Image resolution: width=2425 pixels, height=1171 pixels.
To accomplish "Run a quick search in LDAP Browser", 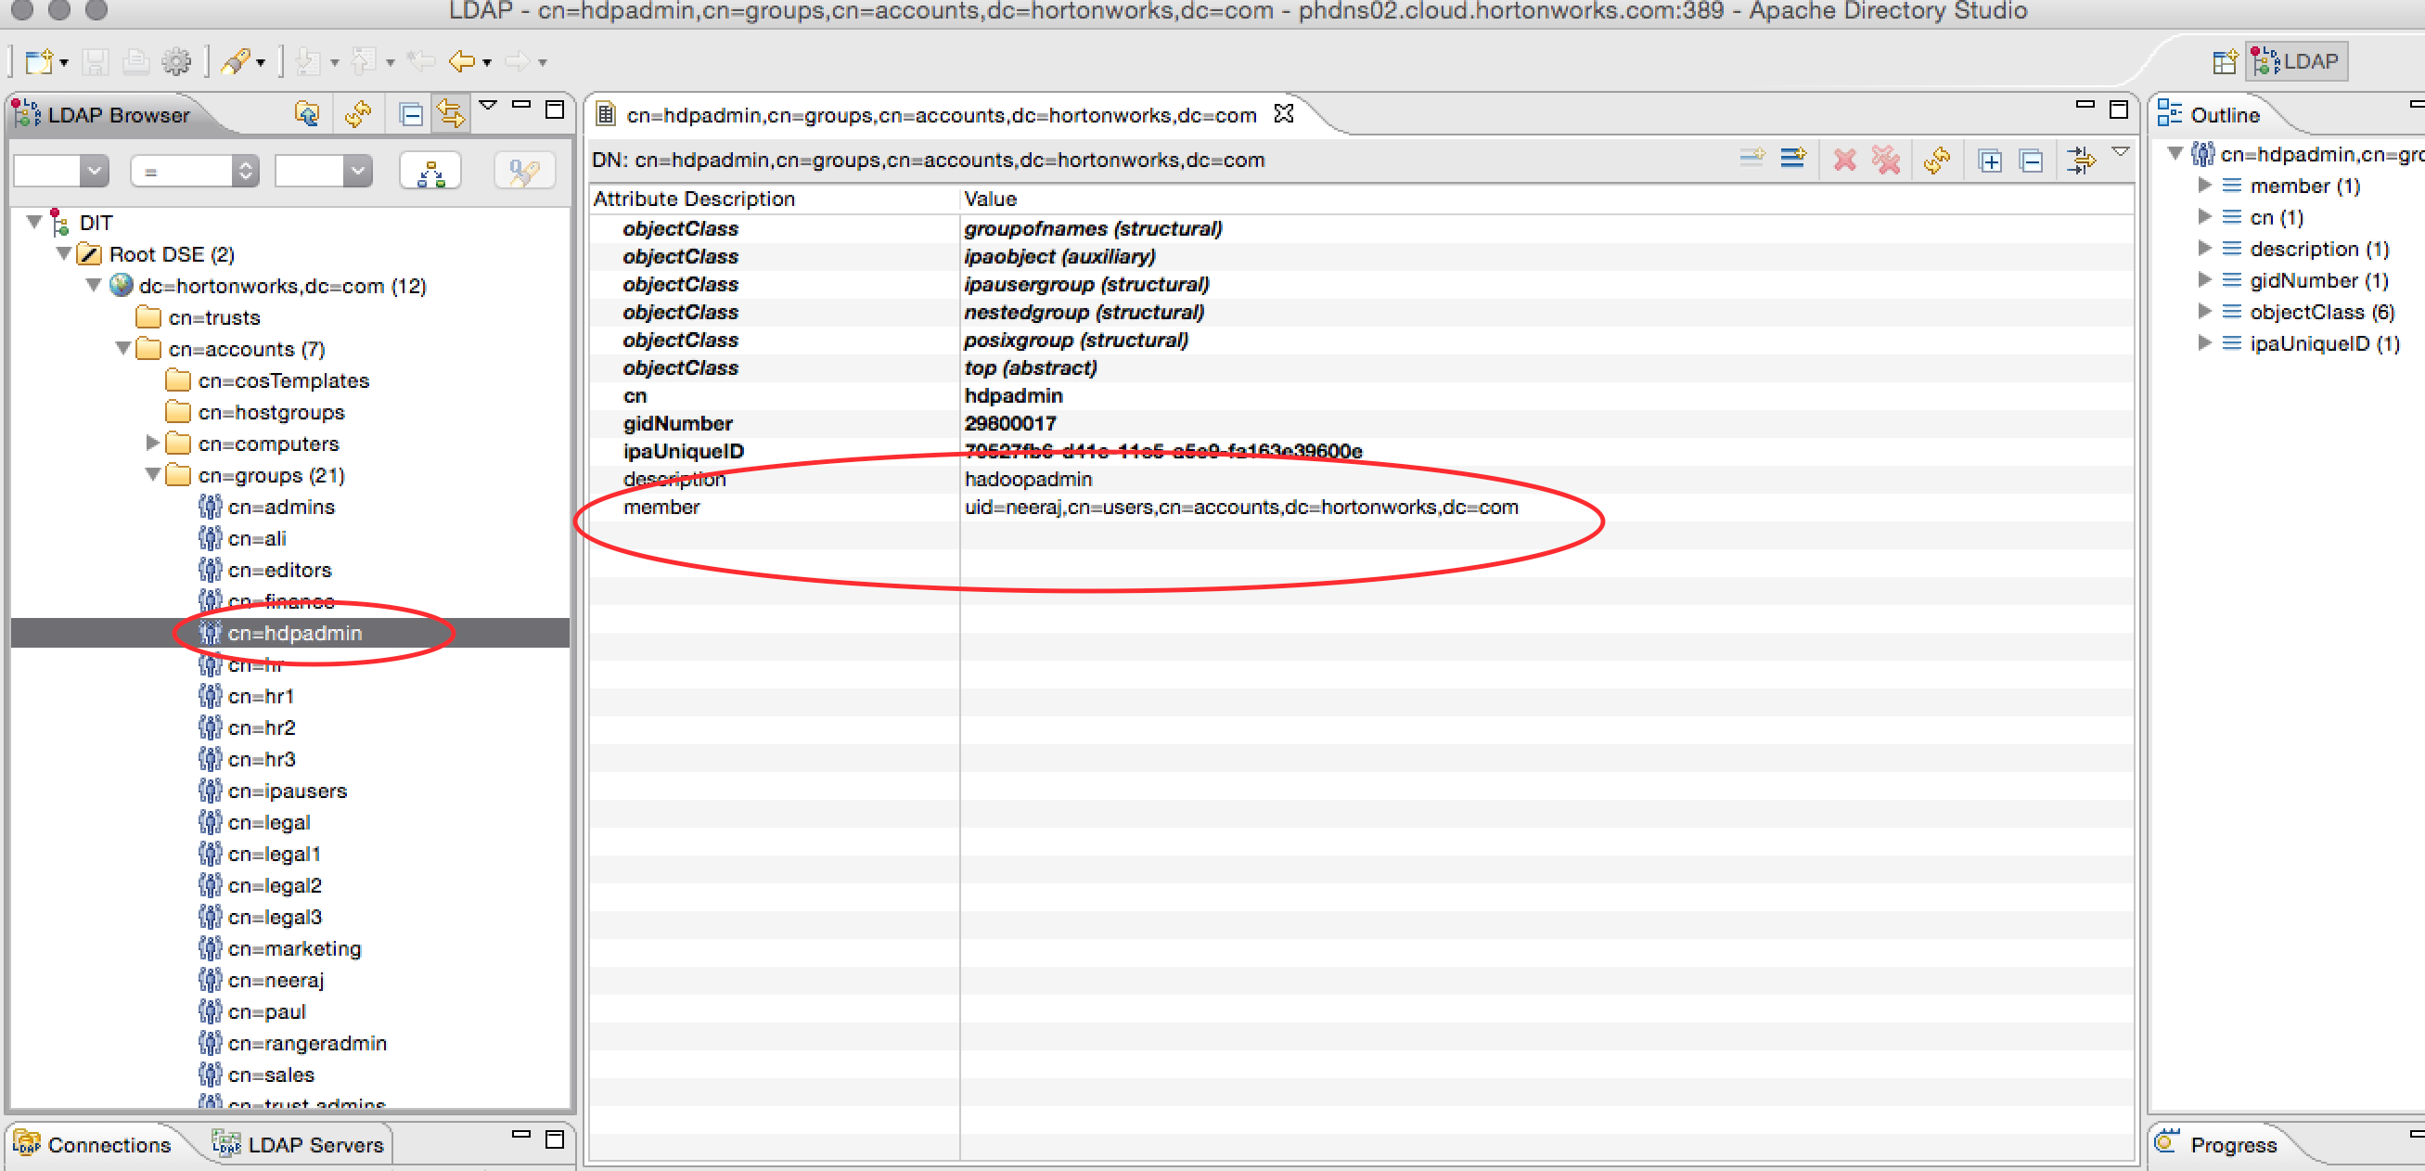I will [x=524, y=171].
